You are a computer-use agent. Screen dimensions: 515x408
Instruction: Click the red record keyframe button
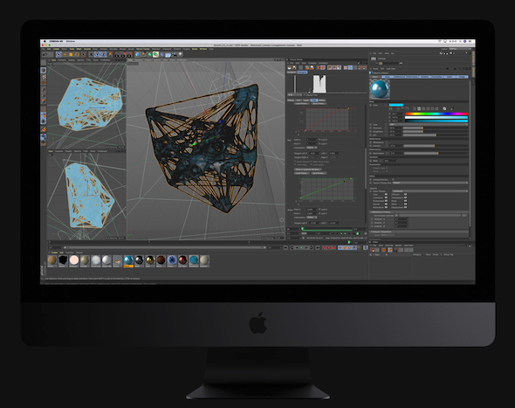tap(324, 247)
